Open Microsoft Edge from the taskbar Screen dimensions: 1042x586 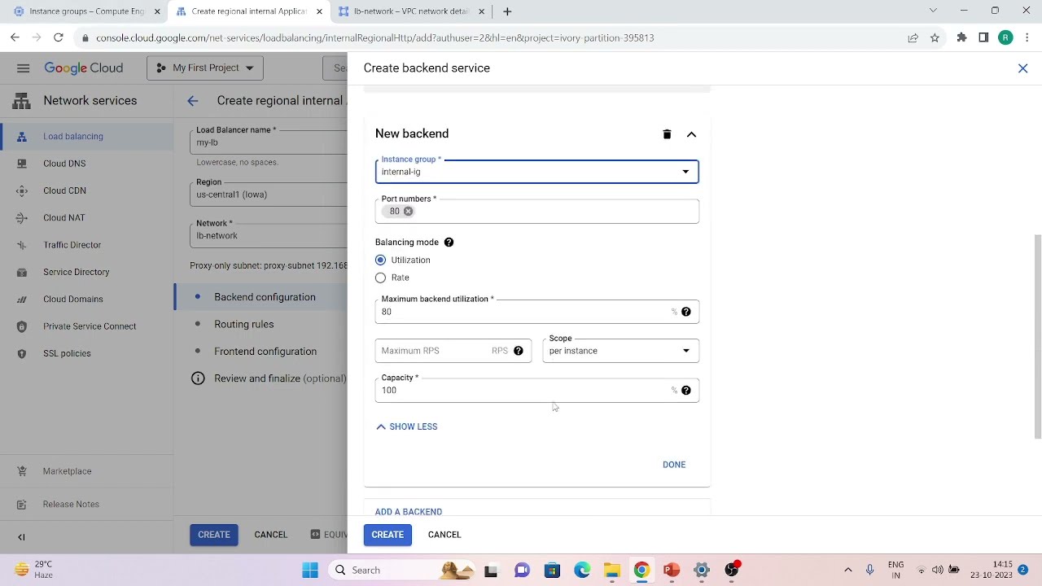(582, 571)
